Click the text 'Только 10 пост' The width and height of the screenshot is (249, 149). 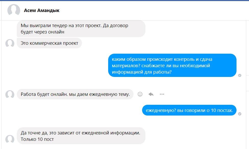click(37, 139)
